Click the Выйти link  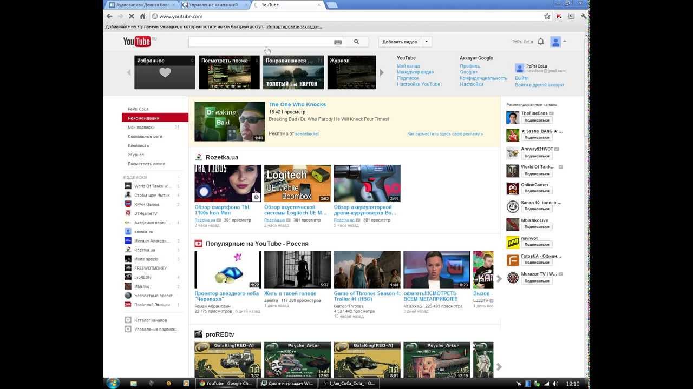pos(522,78)
